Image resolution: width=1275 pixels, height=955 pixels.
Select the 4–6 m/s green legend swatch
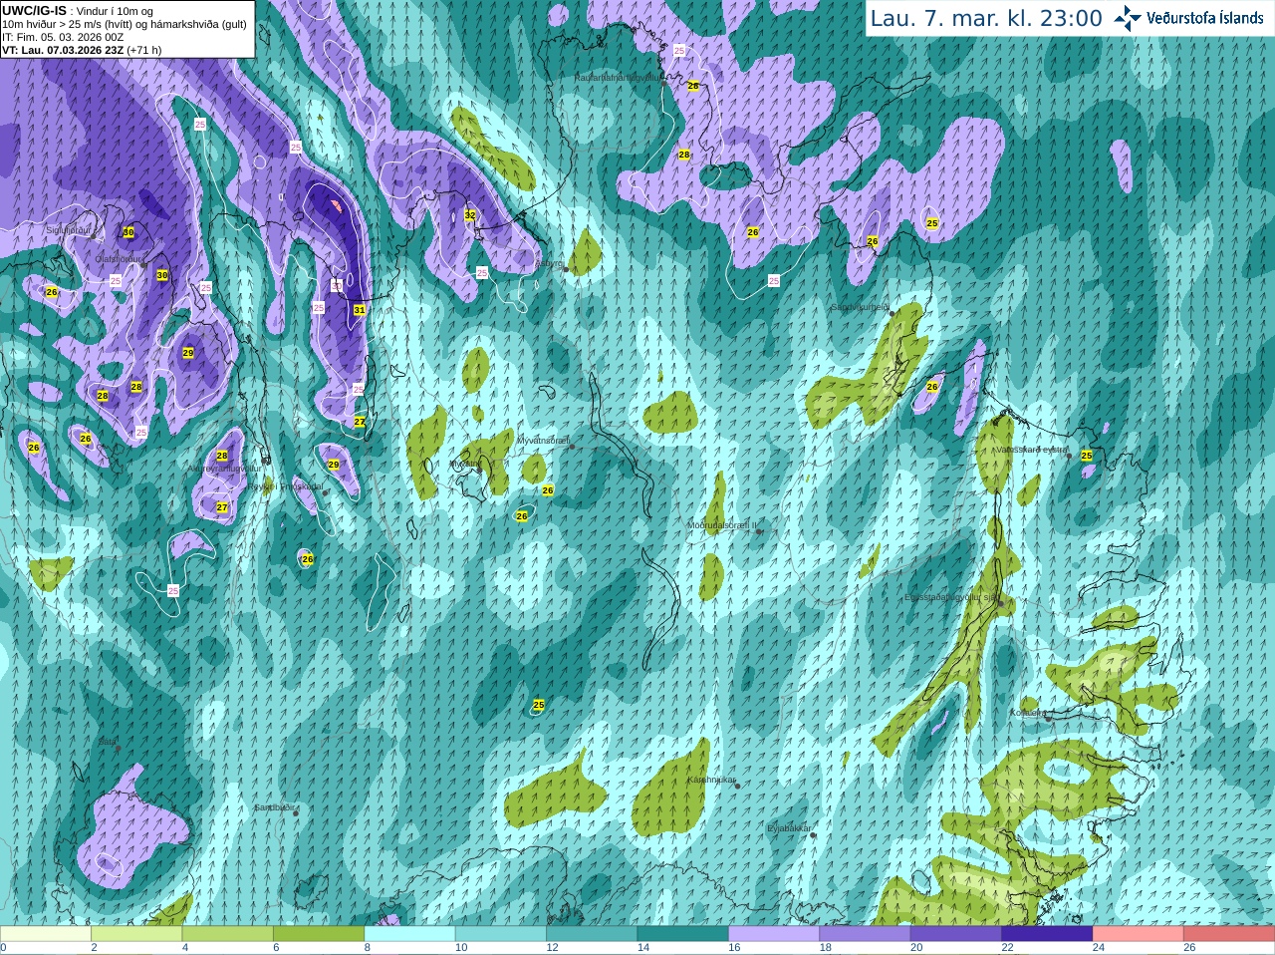tap(227, 934)
